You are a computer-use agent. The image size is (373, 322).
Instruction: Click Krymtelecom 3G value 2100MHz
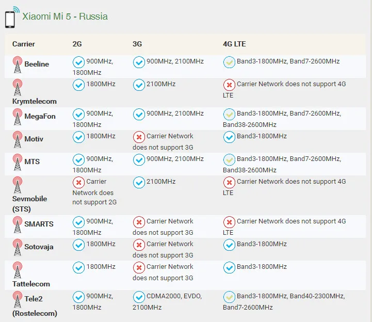(161, 84)
